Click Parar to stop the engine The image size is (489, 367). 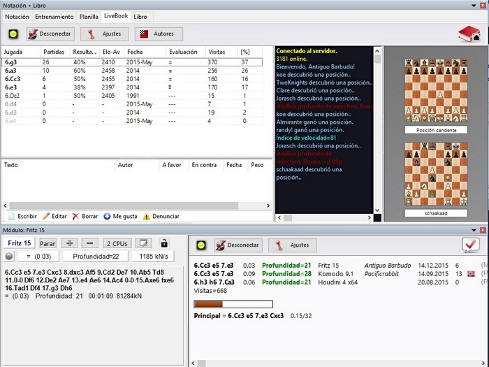pyautogui.click(x=48, y=243)
